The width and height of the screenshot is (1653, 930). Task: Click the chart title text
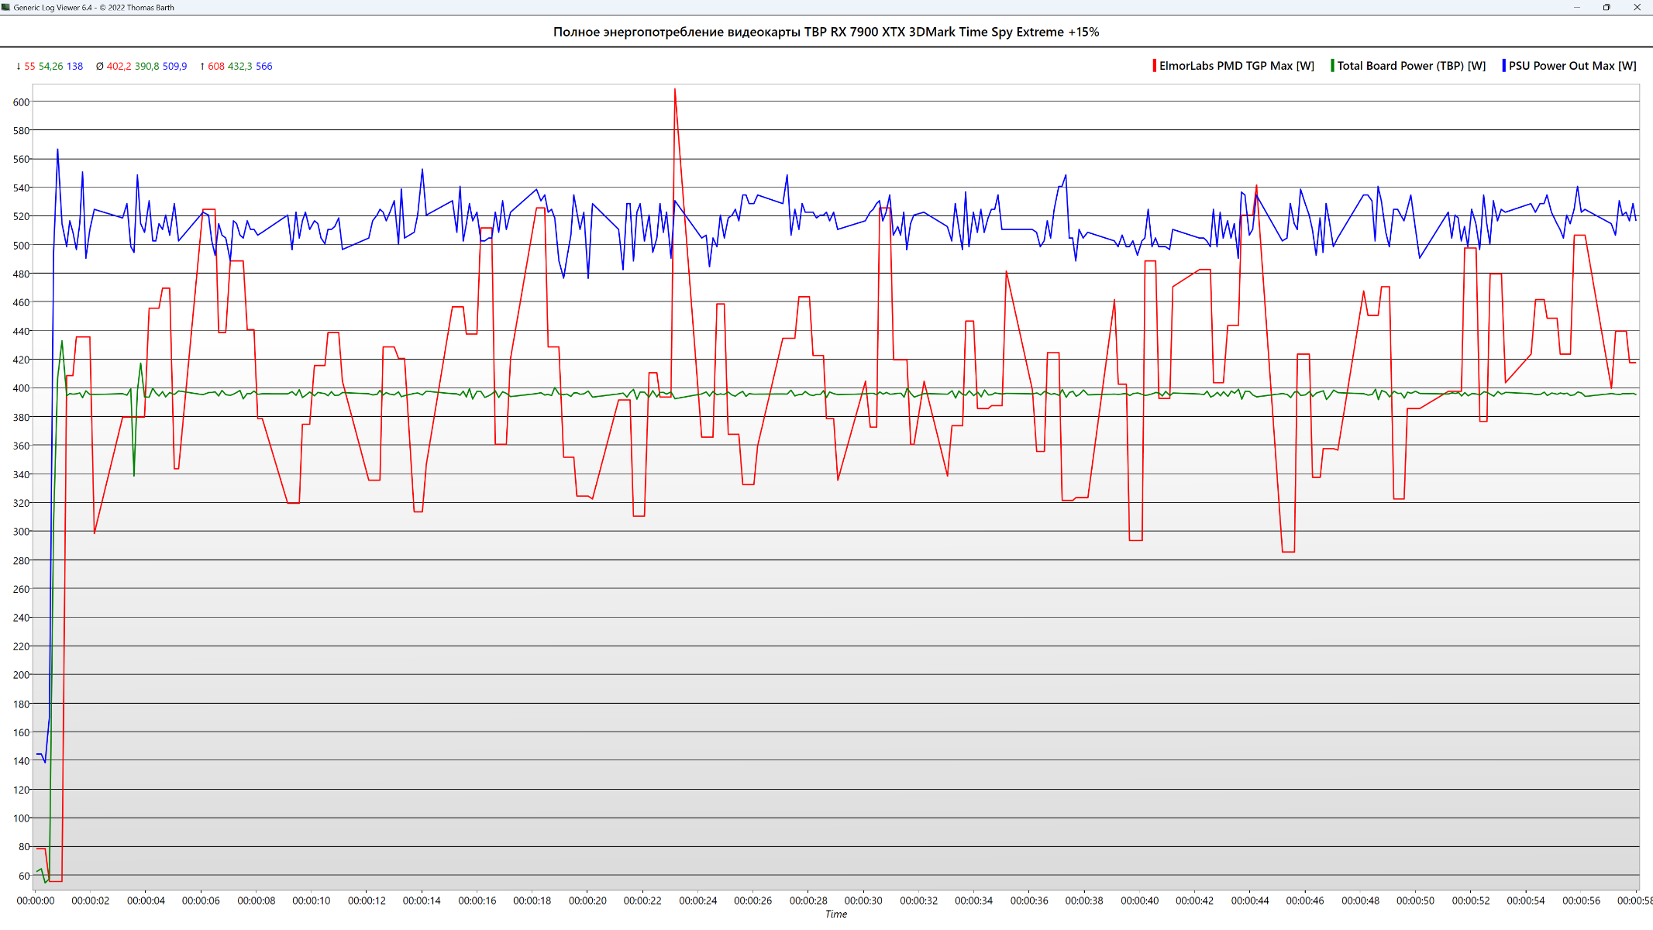pyautogui.click(x=826, y=32)
